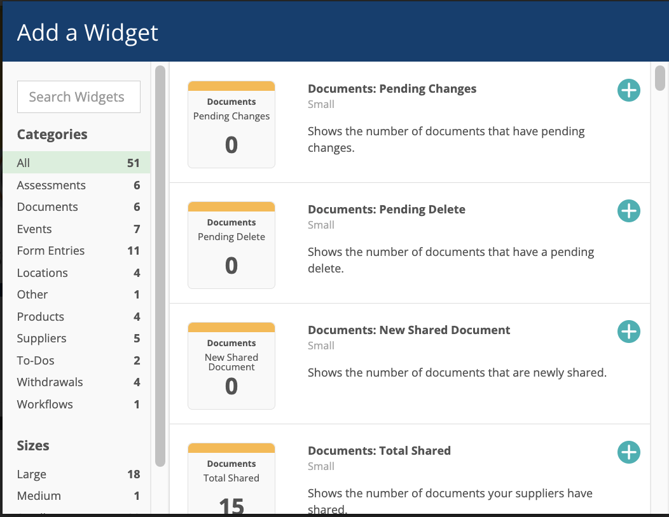Add the Documents: Pending Delete widget
669x517 pixels.
click(x=628, y=211)
